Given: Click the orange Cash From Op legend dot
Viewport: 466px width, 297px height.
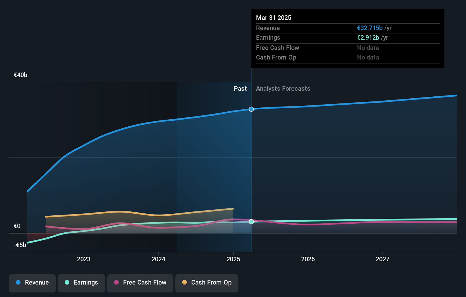Looking at the screenshot, I should coord(184,283).
